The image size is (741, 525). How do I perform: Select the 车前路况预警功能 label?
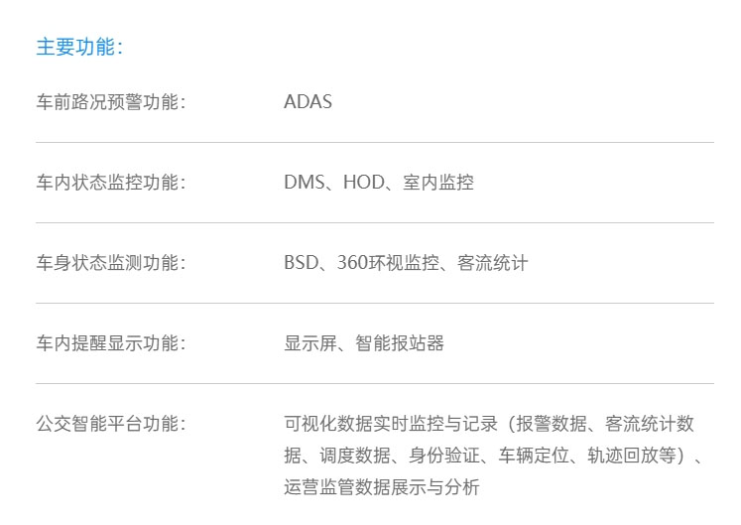(x=110, y=102)
